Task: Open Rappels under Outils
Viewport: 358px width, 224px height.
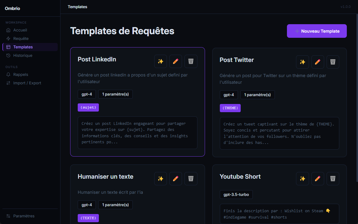Action: (21, 75)
